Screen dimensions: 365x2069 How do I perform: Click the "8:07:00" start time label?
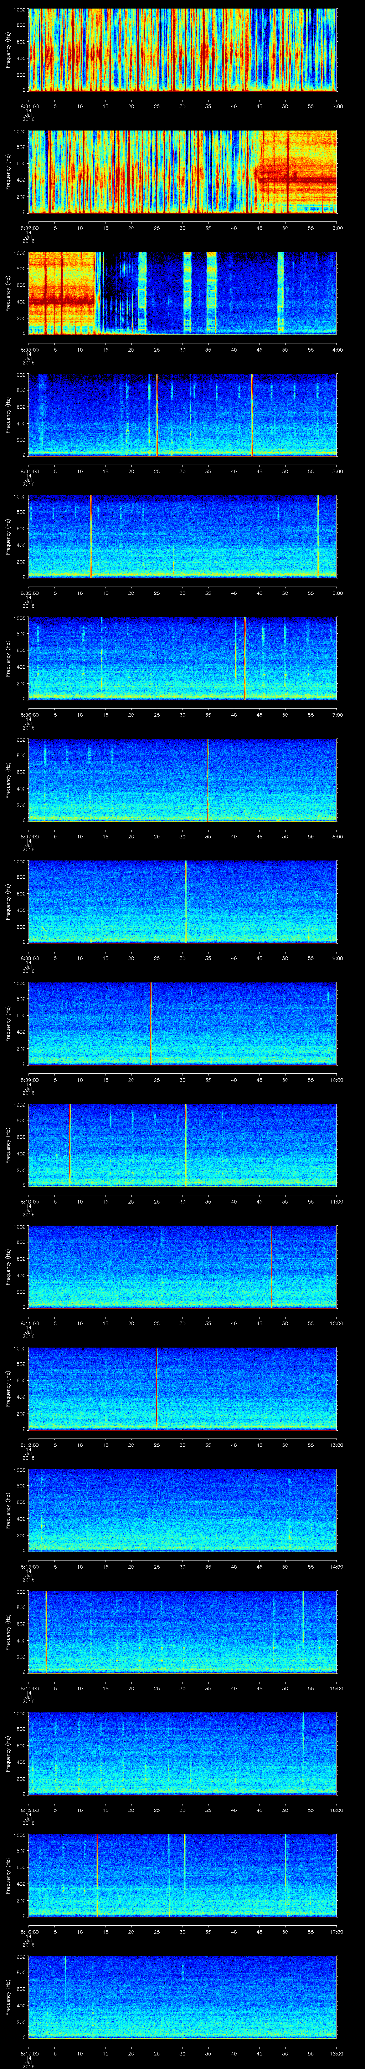pyautogui.click(x=29, y=837)
